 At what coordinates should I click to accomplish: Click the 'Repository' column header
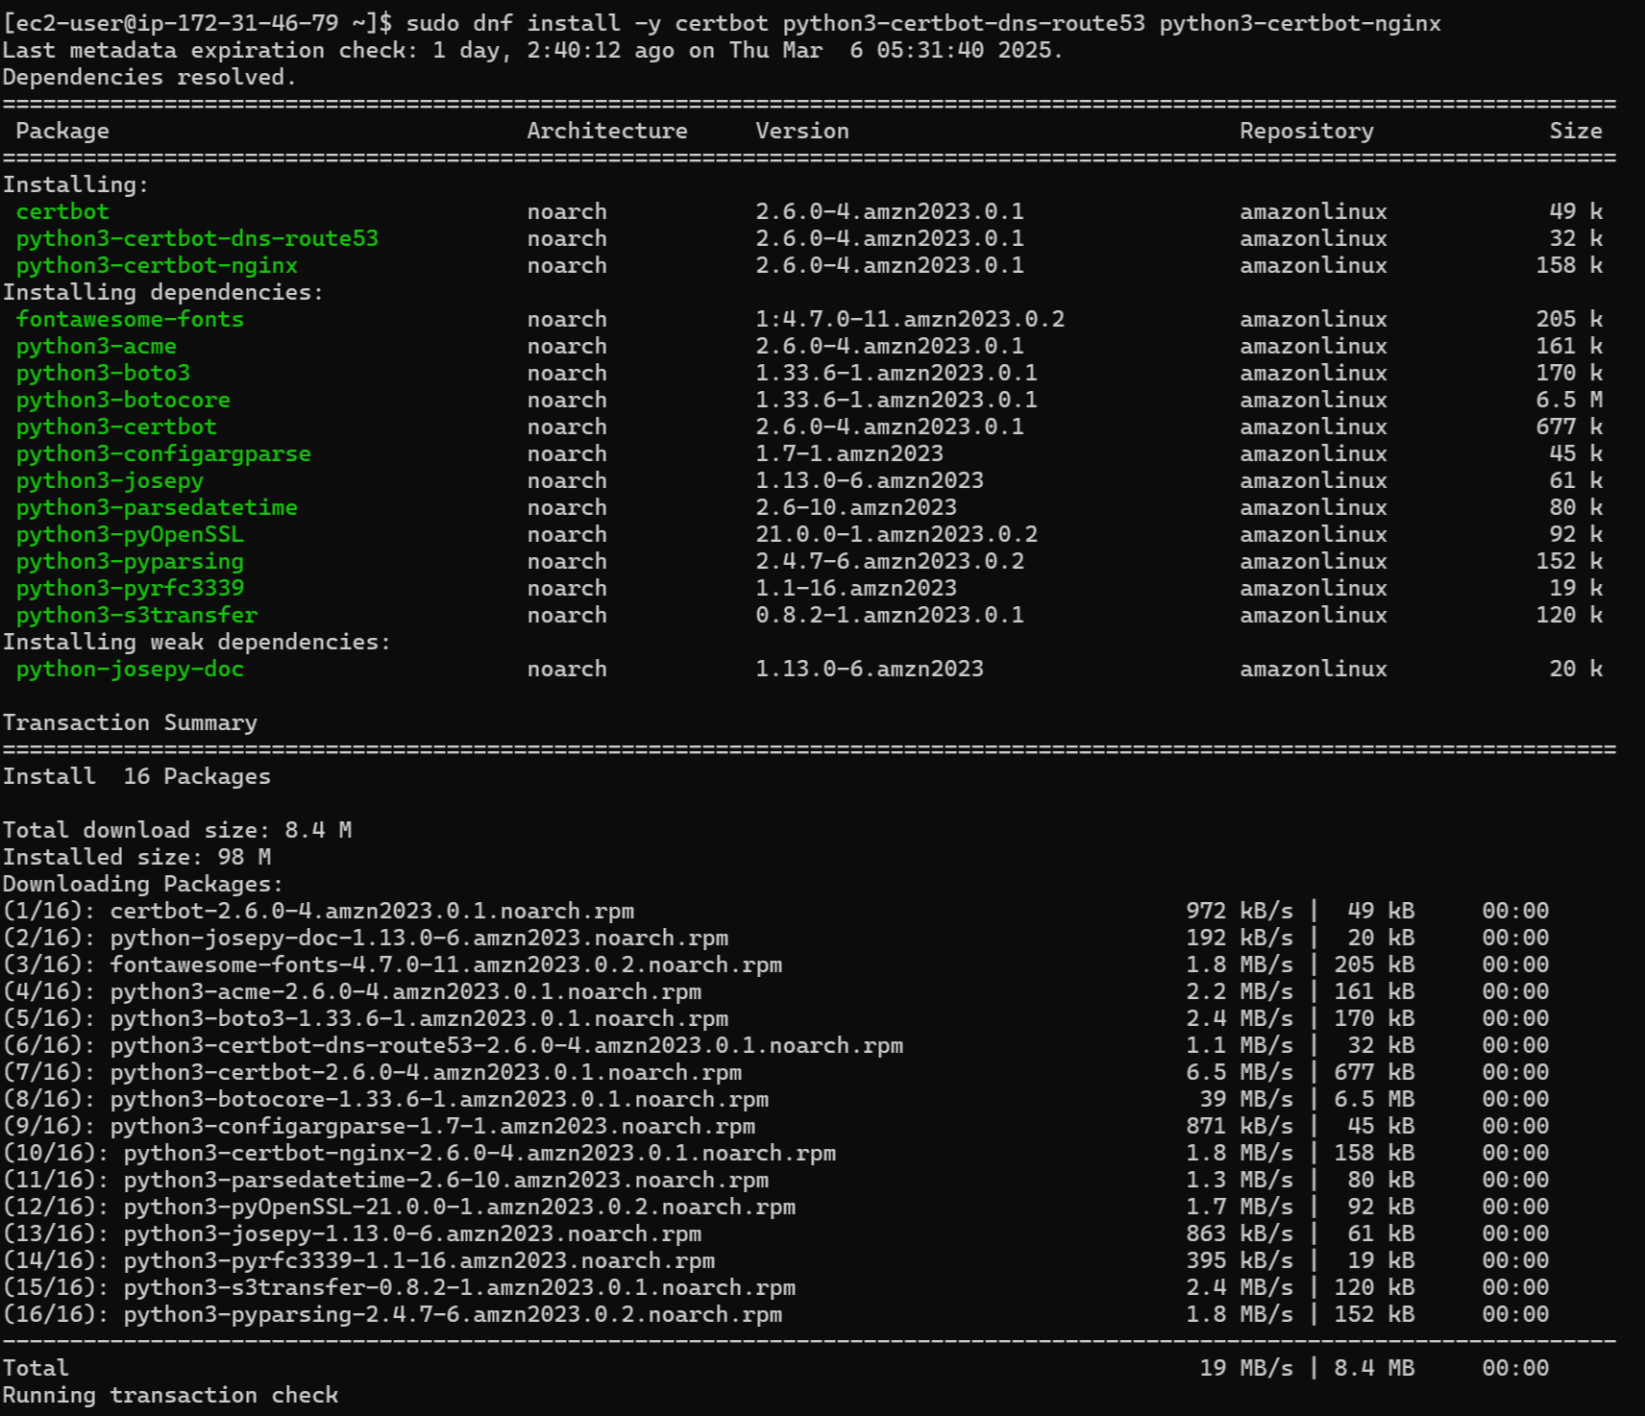click(1307, 131)
